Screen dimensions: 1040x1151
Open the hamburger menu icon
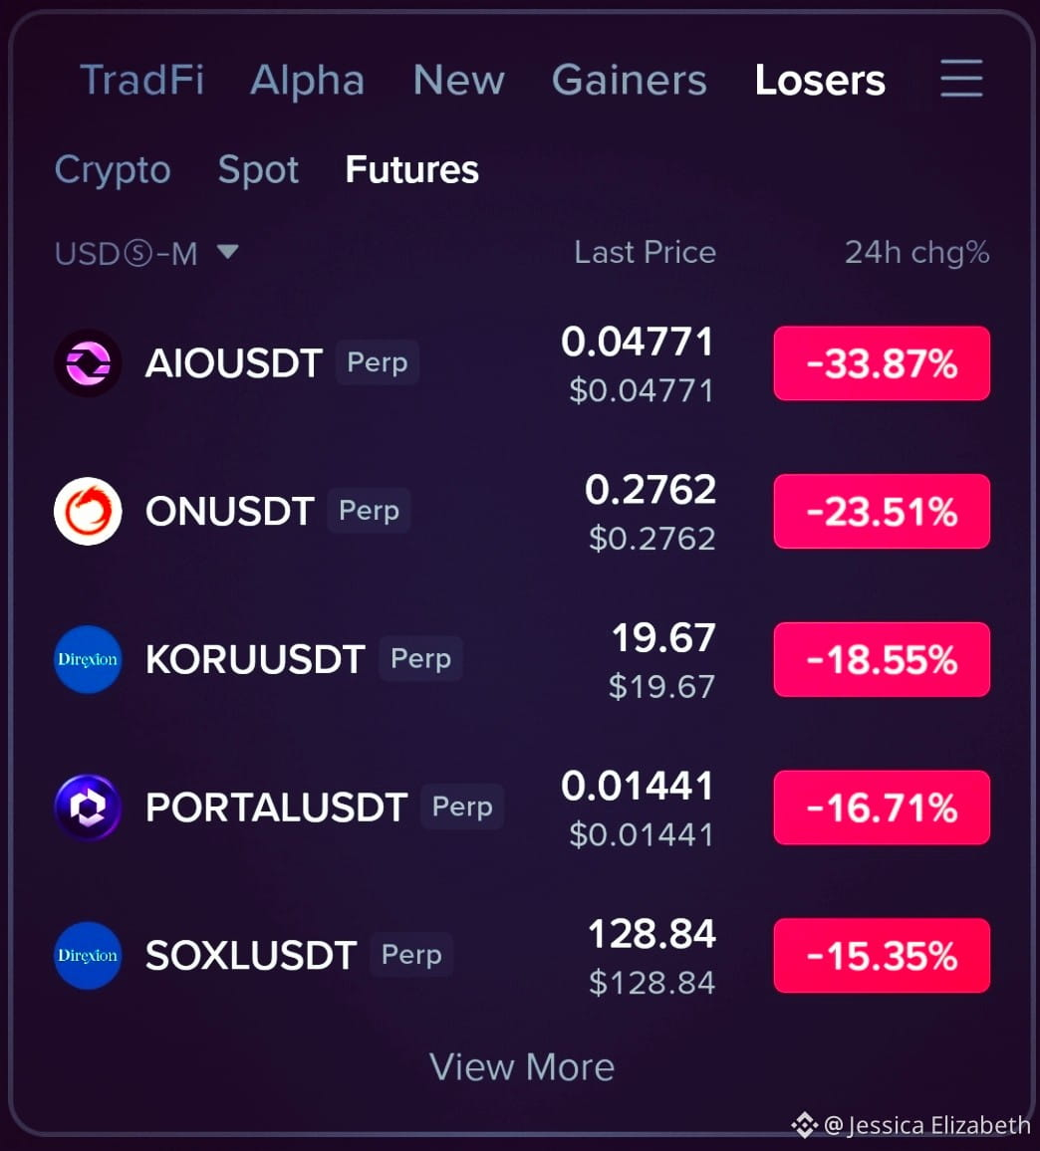961,79
